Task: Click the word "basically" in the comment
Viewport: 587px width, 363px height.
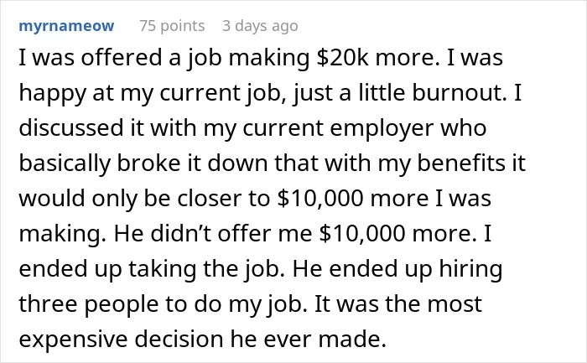Action: [x=65, y=164]
